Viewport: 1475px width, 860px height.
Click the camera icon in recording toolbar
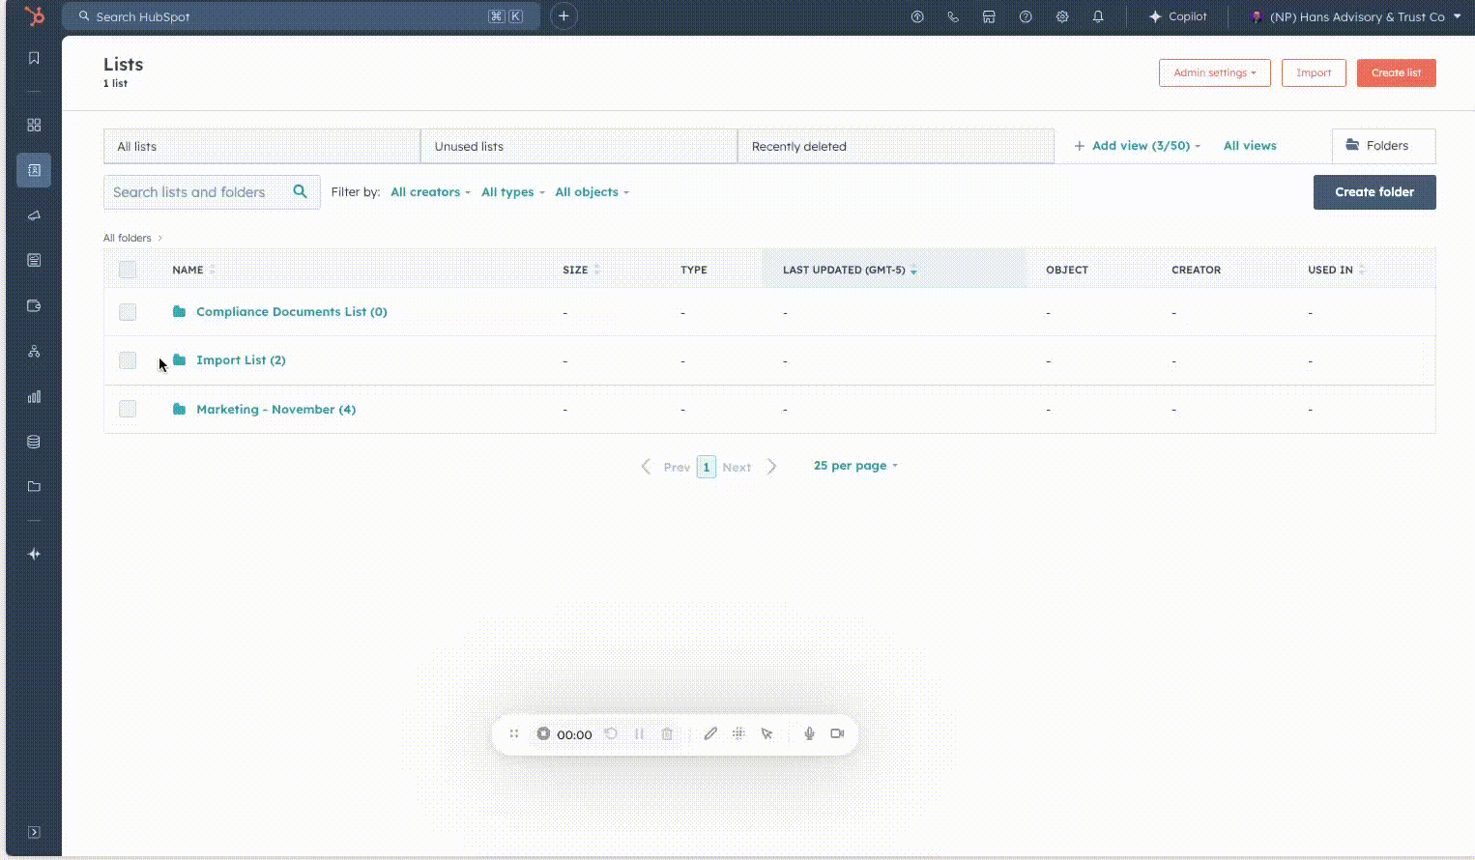pos(837,733)
